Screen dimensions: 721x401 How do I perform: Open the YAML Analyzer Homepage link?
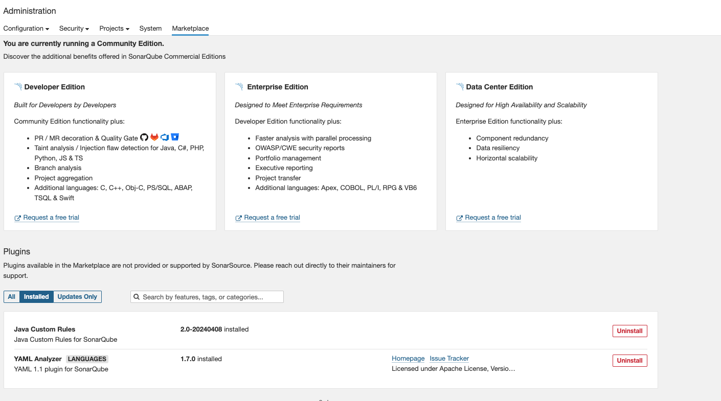[x=408, y=359]
